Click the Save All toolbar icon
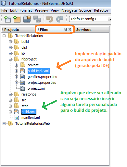The image size is (127, 167). [x=37, y=19]
